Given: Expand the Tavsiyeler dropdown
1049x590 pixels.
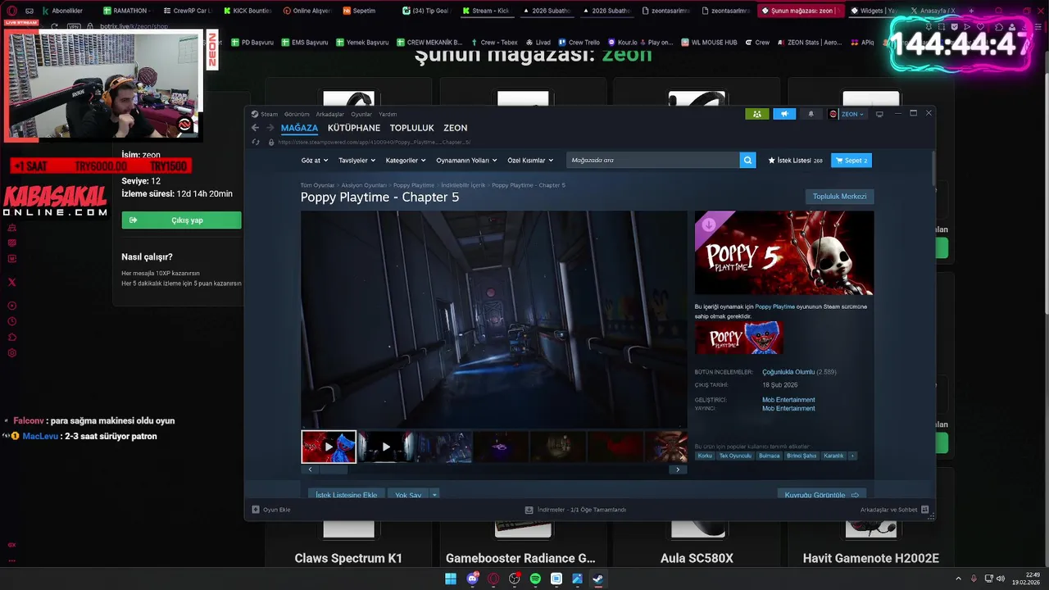Looking at the screenshot, I should point(356,161).
